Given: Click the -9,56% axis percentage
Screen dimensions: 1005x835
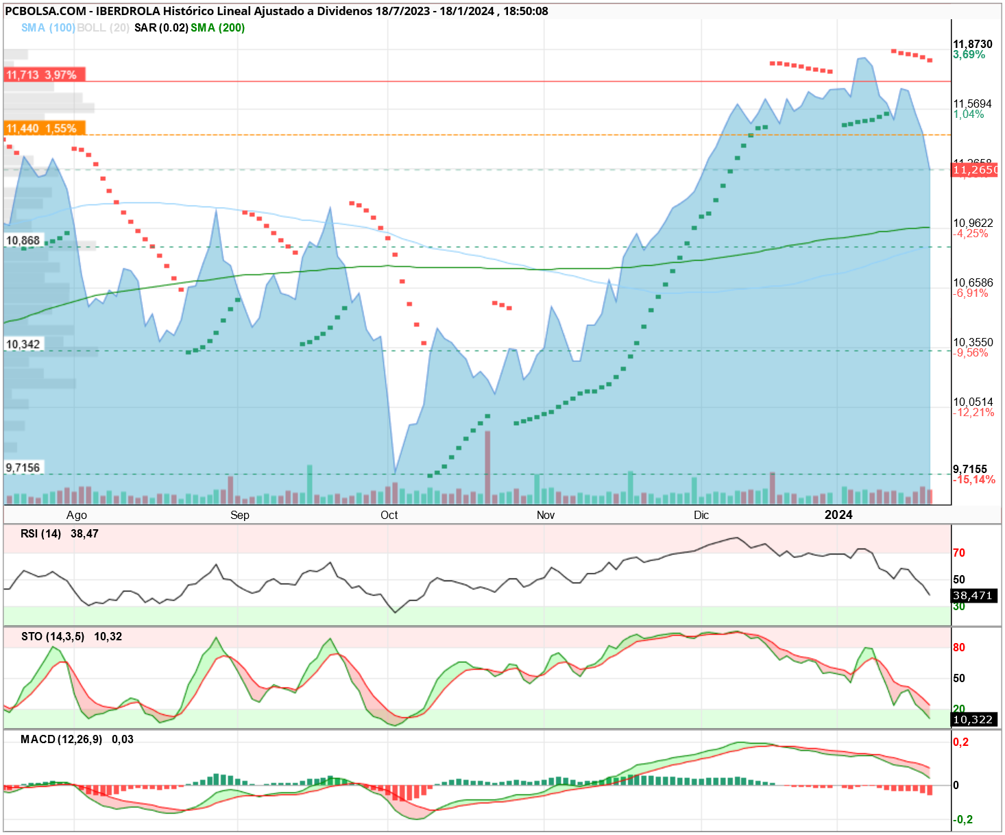Looking at the screenshot, I should coord(971,353).
